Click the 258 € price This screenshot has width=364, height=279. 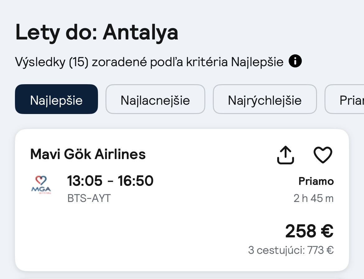[309, 231]
